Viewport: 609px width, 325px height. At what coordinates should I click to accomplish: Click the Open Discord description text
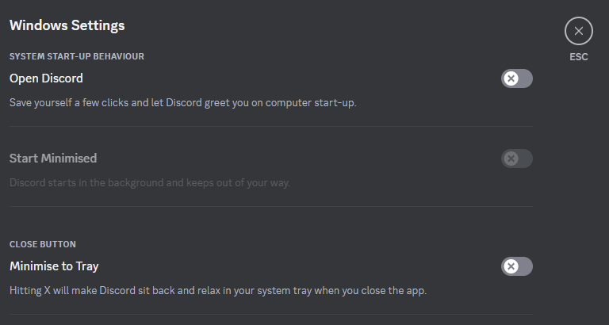pyautogui.click(x=182, y=103)
